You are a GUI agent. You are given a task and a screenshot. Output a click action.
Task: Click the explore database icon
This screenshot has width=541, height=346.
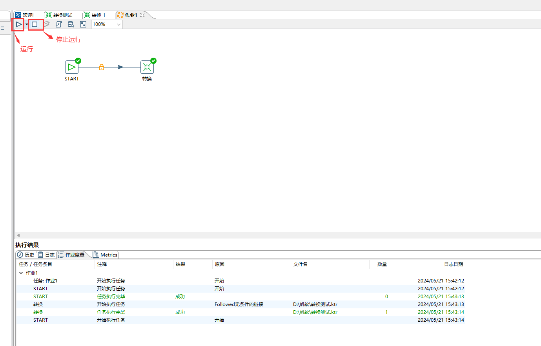click(x=71, y=24)
